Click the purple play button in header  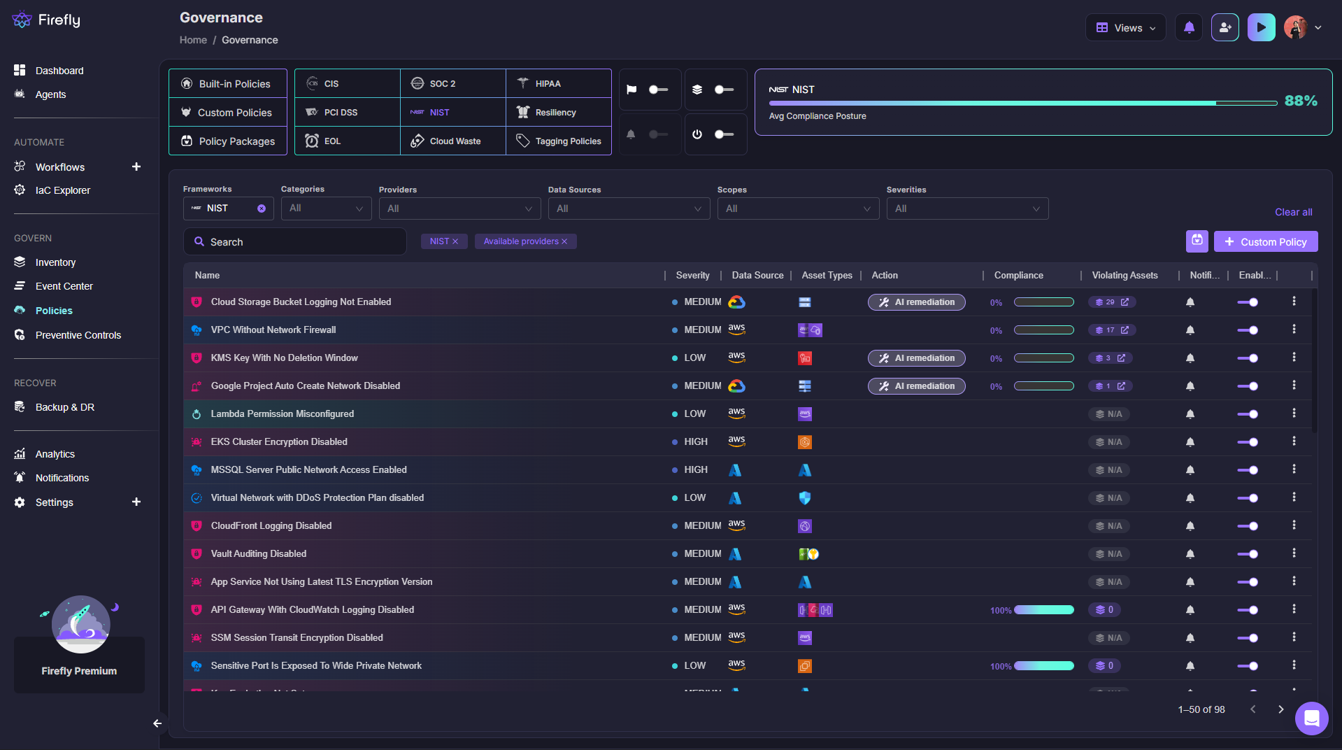[1261, 28]
